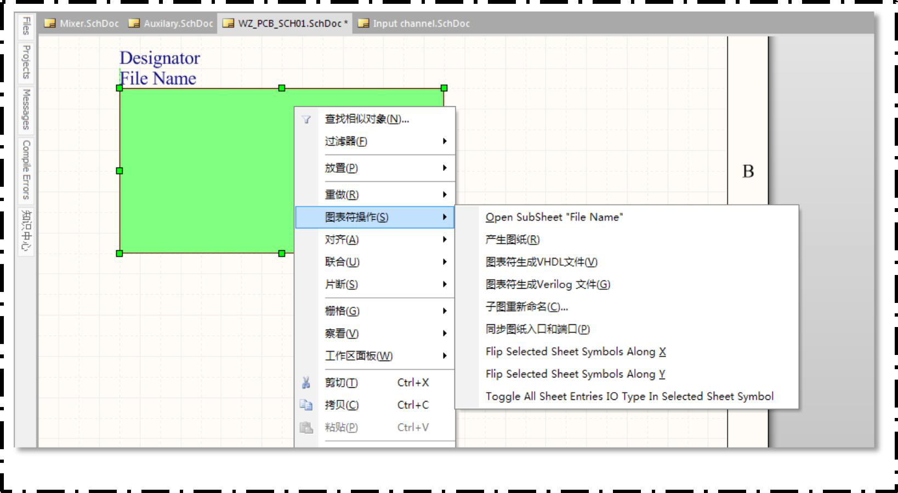
Task: Click the document icon on Mixer.SchDoc tab
Action: click(x=50, y=24)
